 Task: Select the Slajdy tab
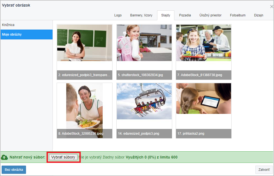tap(166, 15)
